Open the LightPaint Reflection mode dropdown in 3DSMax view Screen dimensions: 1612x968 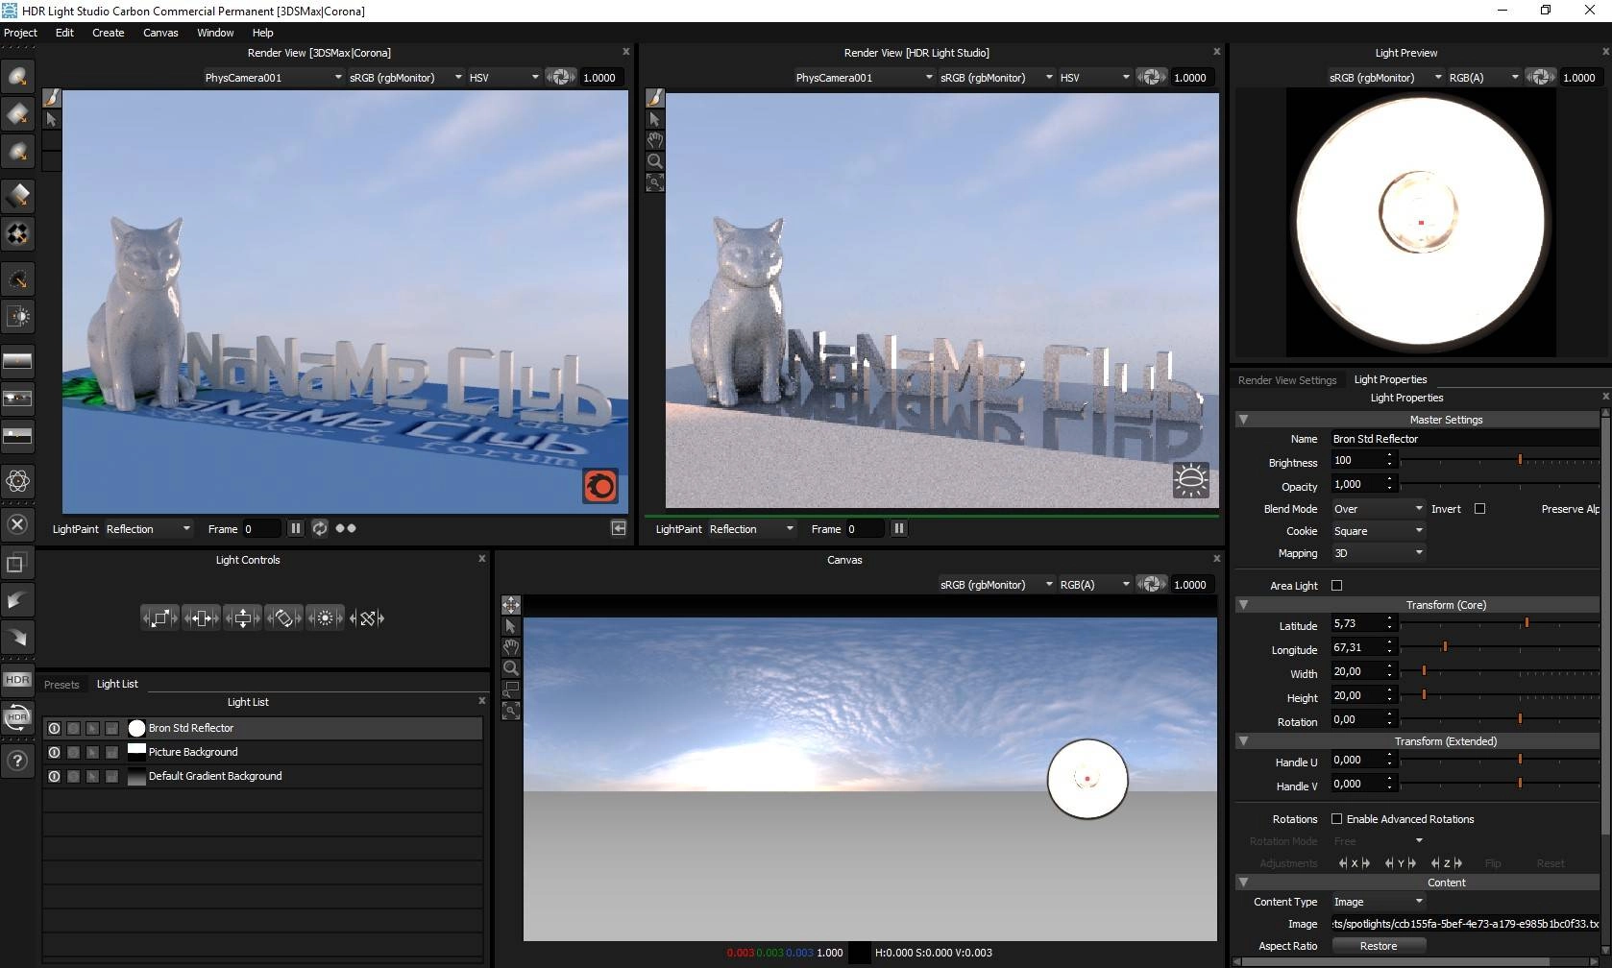tap(149, 529)
